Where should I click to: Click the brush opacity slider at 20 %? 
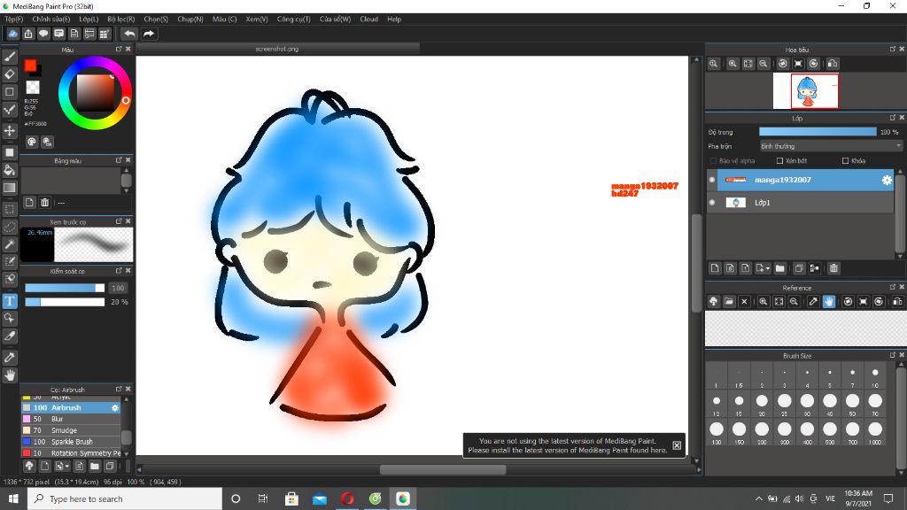(x=64, y=302)
